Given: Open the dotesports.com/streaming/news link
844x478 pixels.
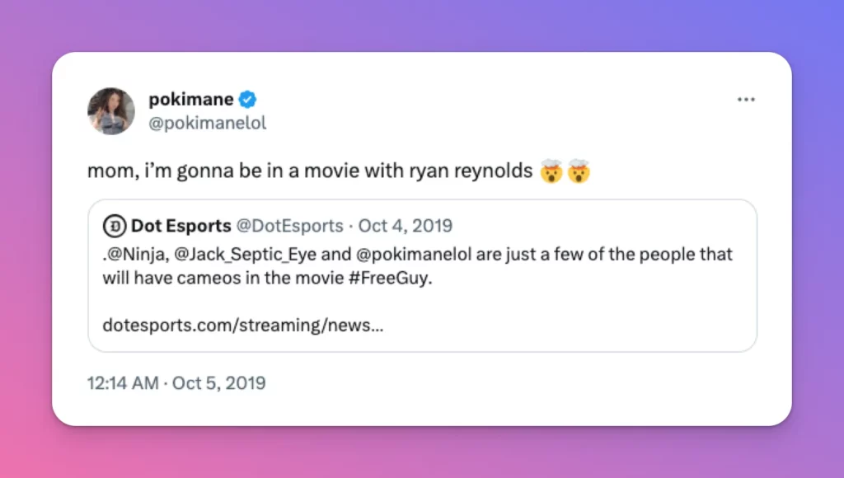Looking at the screenshot, I should pos(243,326).
